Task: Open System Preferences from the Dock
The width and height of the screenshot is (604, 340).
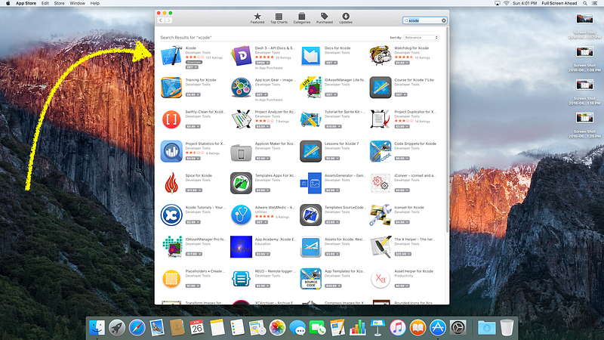Action: pyautogui.click(x=458, y=328)
